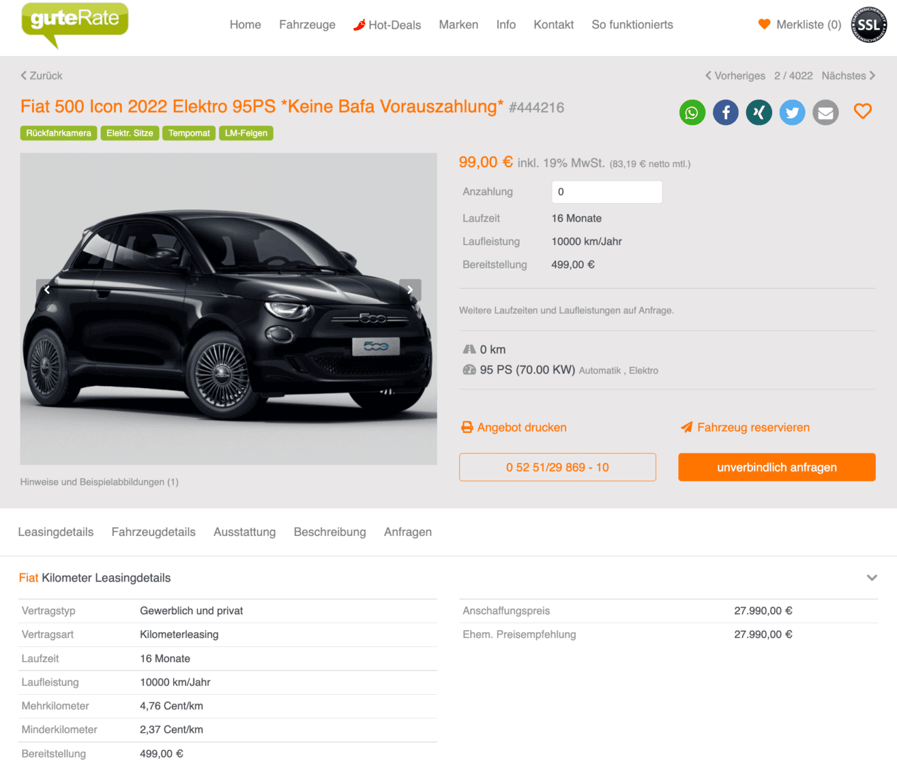Viewport: 897px width, 780px height.
Task: Click the Tempomat tag
Action: click(189, 133)
